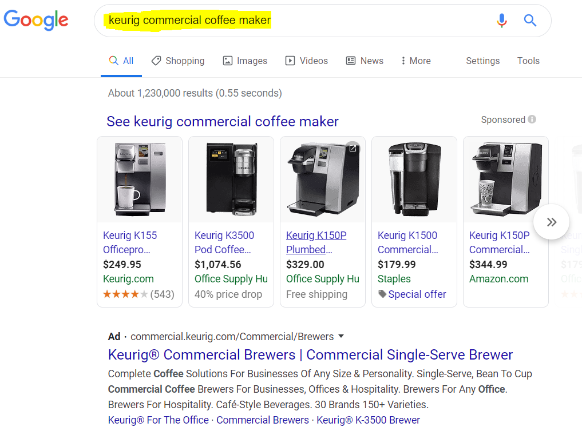Click the Amazon Keurig K150P product image
Image resolution: width=582 pixels, height=439 pixels.
(x=506, y=179)
